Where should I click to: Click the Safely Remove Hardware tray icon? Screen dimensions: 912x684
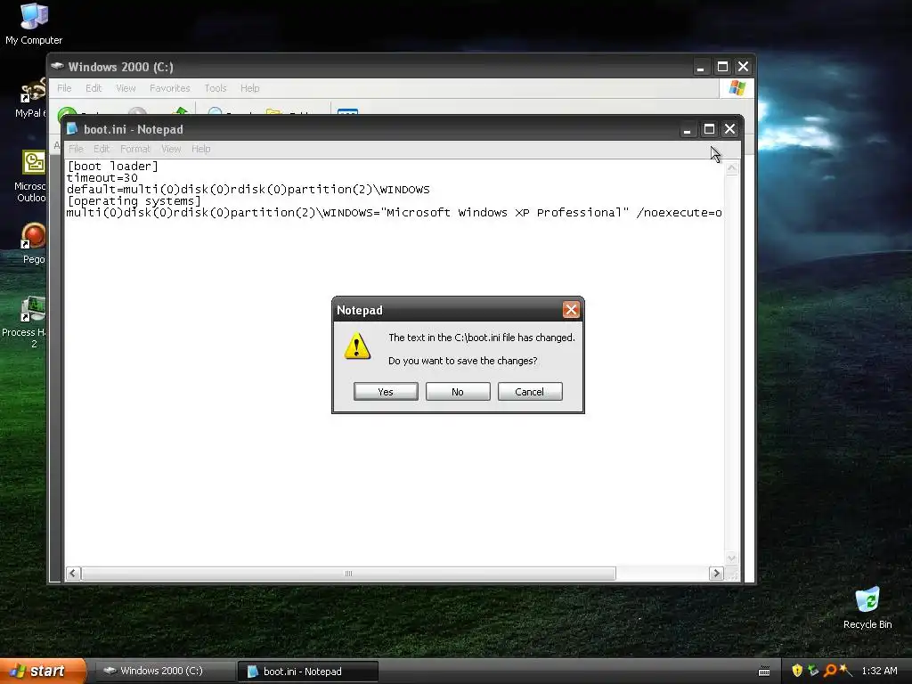(x=813, y=671)
